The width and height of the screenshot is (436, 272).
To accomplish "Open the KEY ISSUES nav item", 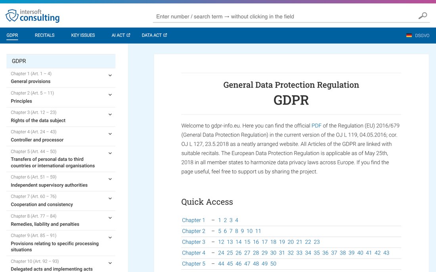I will click(83, 35).
